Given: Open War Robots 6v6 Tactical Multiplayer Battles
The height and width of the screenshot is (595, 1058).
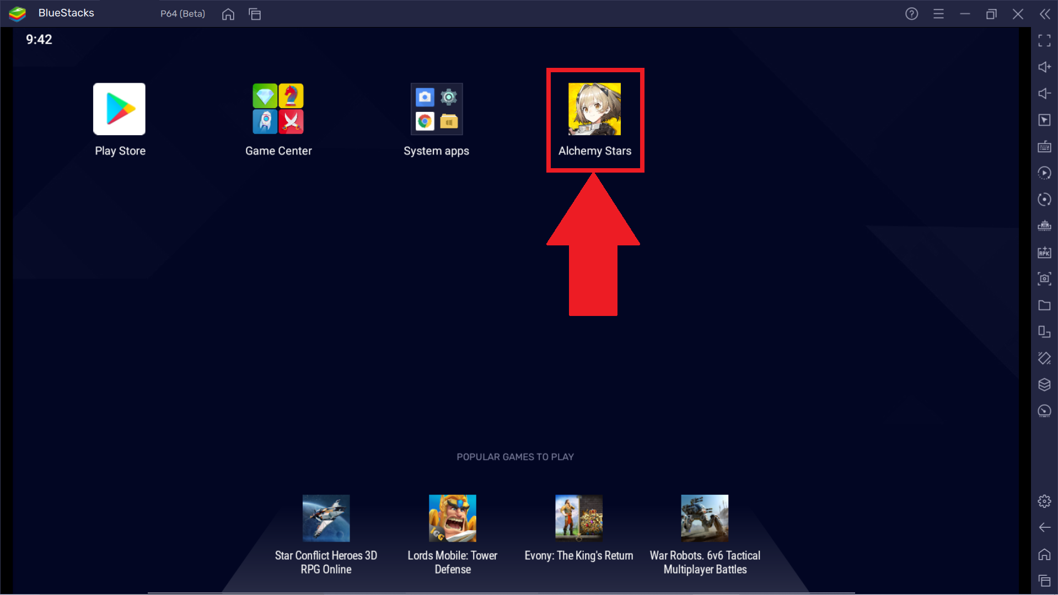Looking at the screenshot, I should [x=705, y=518].
